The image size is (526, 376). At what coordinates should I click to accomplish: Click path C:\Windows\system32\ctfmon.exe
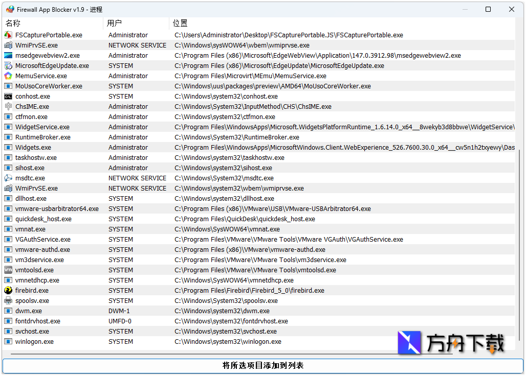[x=225, y=117]
